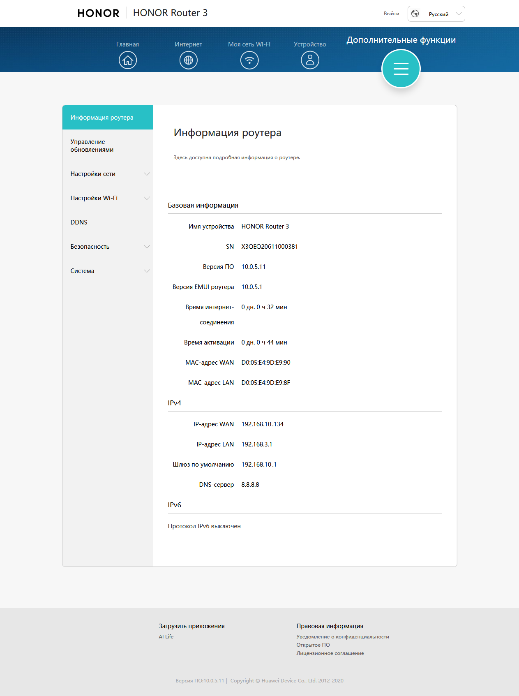This screenshot has height=696, width=519.
Task: Open the Device (Устройство) person icon
Action: coord(310,60)
